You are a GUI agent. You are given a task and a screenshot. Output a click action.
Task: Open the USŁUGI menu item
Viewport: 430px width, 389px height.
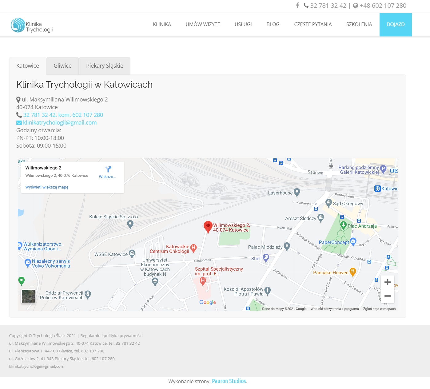pyautogui.click(x=243, y=25)
